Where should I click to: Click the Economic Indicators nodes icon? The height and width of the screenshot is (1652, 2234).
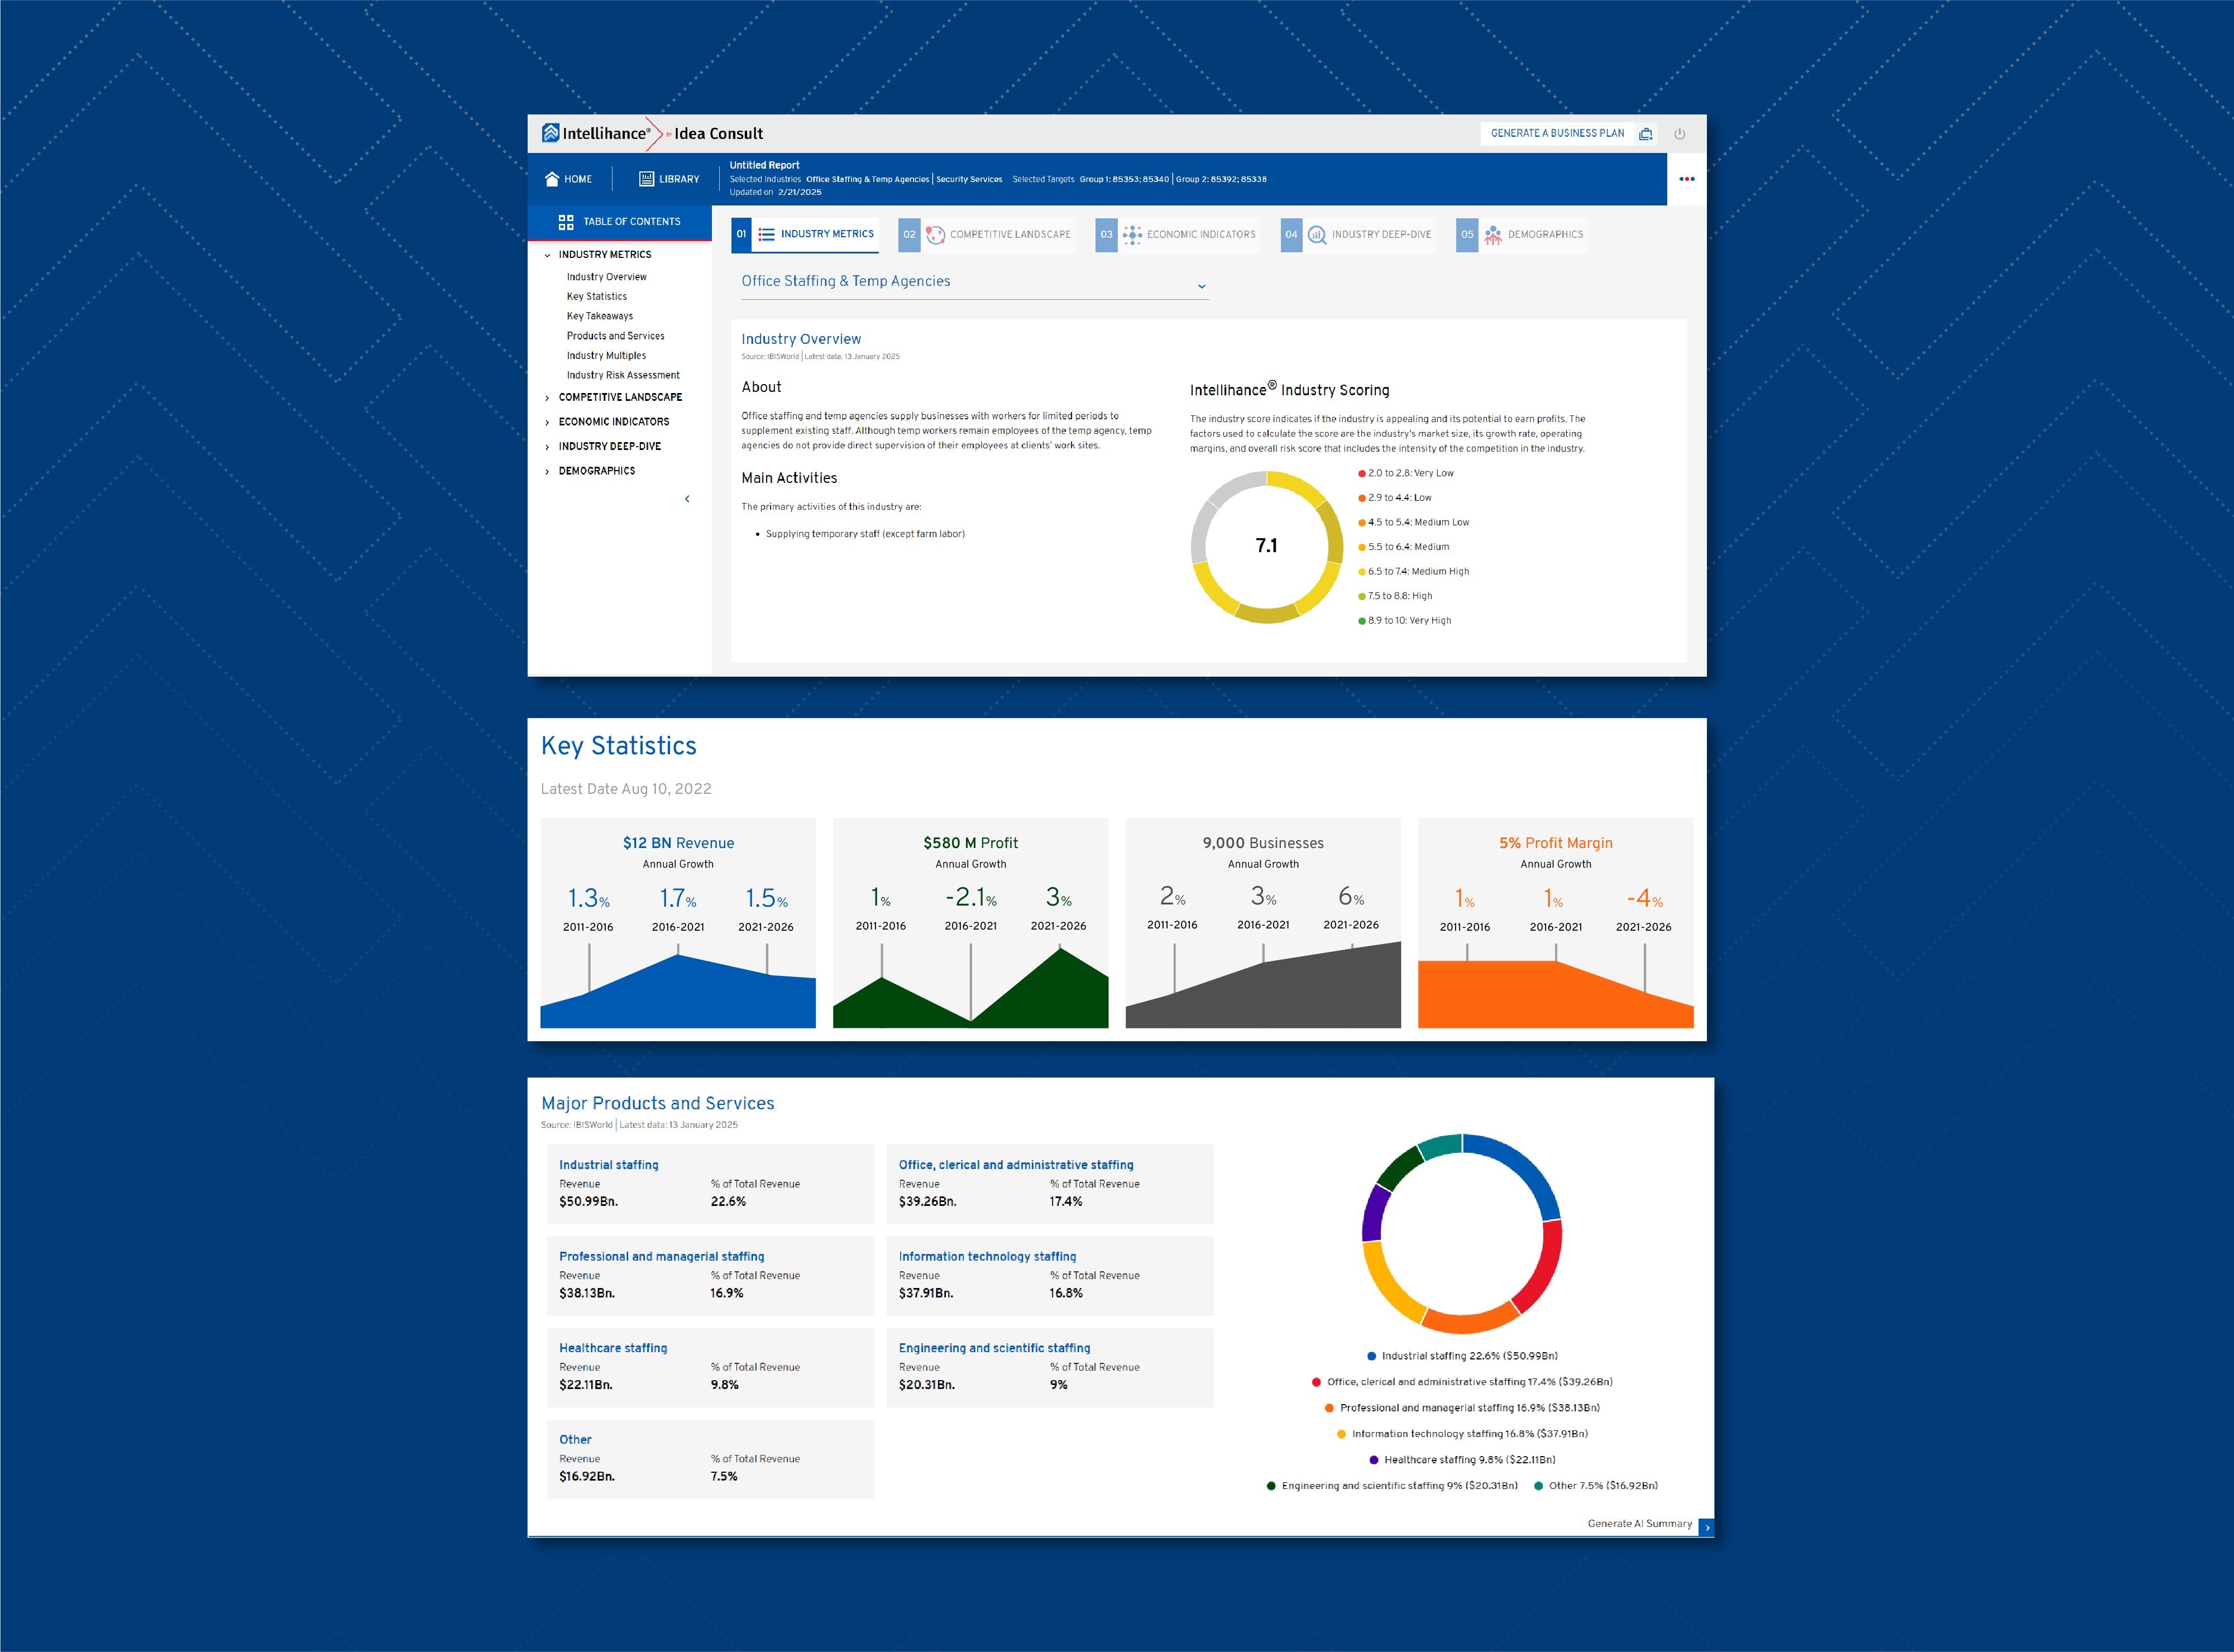coord(1132,235)
